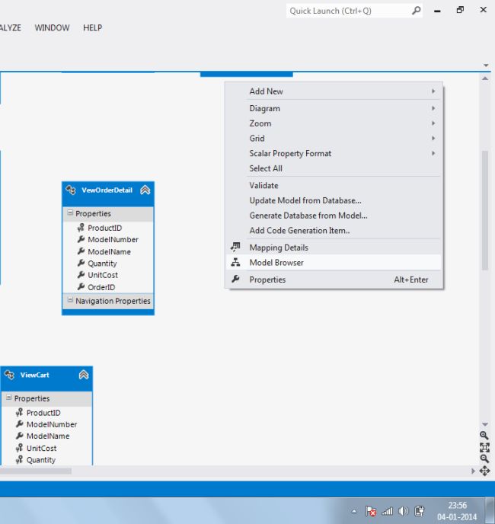Click the wrench icon of OrderID property

(x=81, y=286)
